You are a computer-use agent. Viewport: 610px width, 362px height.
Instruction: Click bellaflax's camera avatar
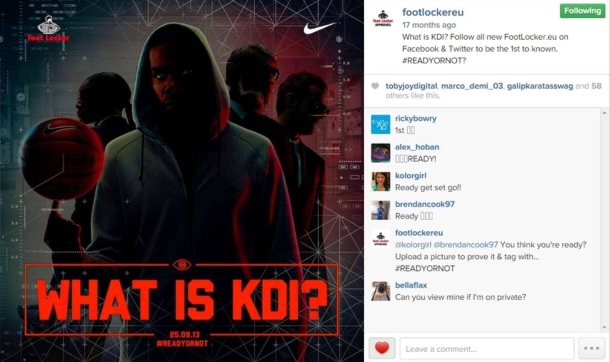(381, 291)
